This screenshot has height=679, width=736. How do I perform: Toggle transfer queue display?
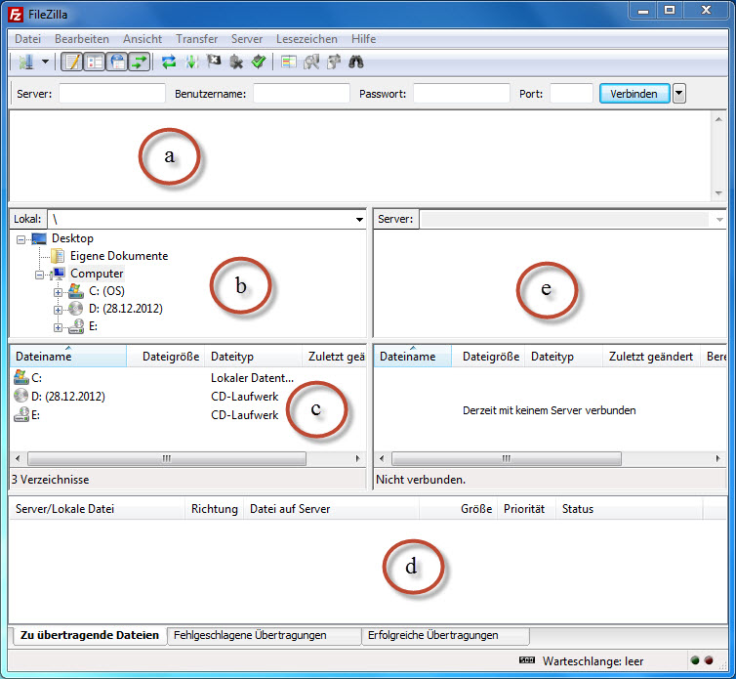click(x=140, y=62)
